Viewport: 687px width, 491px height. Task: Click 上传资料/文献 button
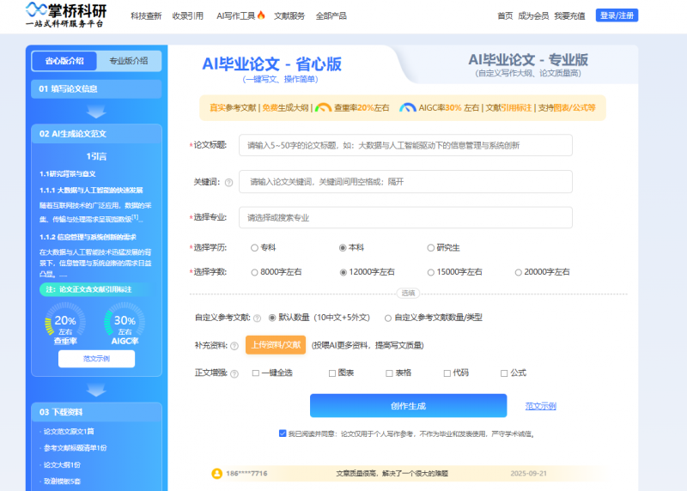click(x=276, y=345)
